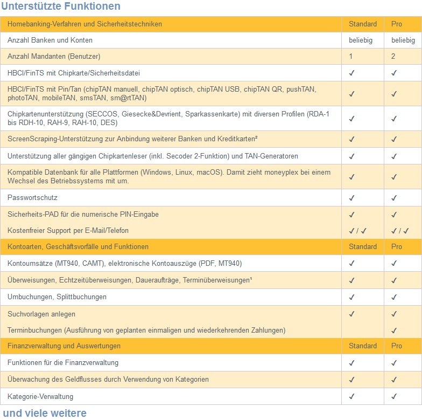Click Standard checkmark for Funktionen für die Finanzverwaltung

click(x=351, y=363)
